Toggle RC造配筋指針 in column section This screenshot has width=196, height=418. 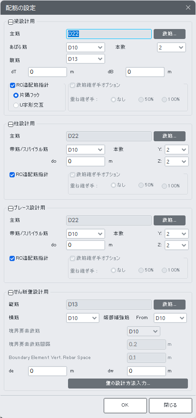click(12, 175)
